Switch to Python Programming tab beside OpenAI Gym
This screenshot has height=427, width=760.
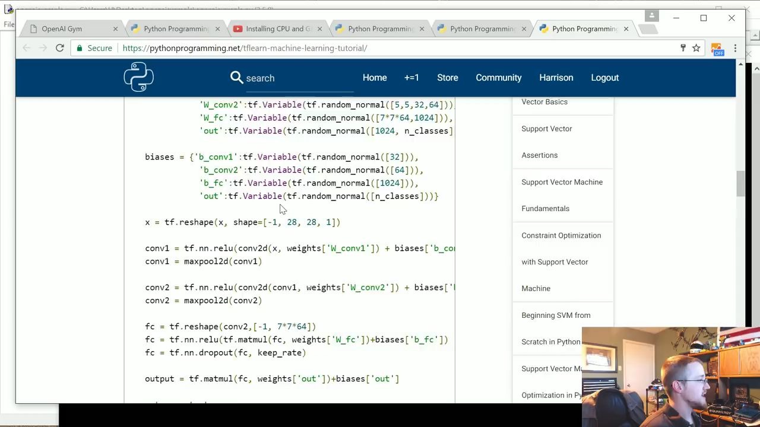point(176,28)
